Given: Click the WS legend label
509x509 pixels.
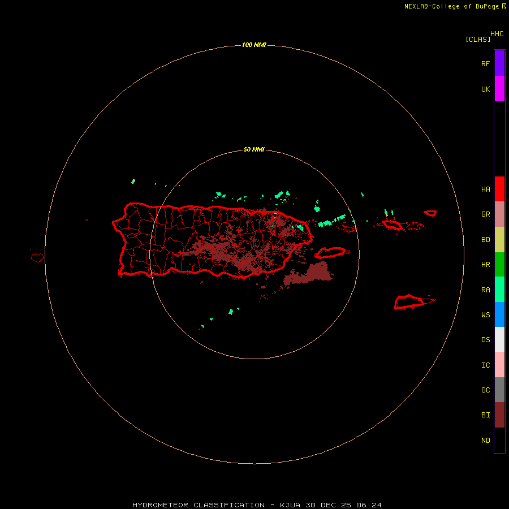Looking at the screenshot, I should coord(485,315).
